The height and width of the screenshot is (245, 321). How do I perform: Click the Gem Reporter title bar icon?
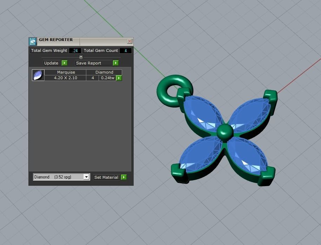33,41
